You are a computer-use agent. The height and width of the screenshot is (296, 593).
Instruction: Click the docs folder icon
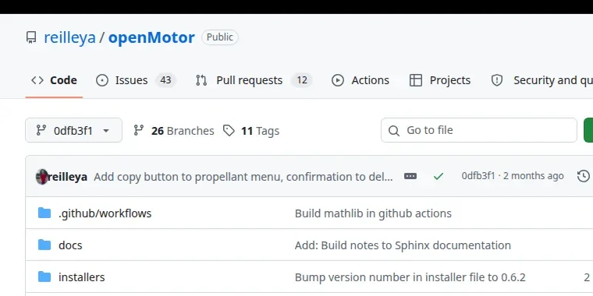click(x=44, y=245)
